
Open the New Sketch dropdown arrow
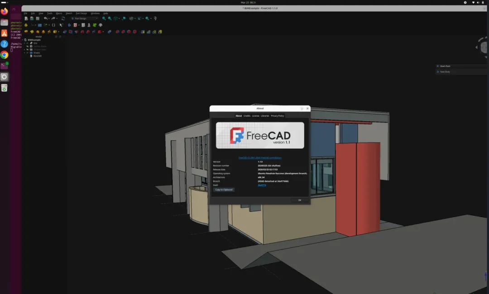coord(79,25)
